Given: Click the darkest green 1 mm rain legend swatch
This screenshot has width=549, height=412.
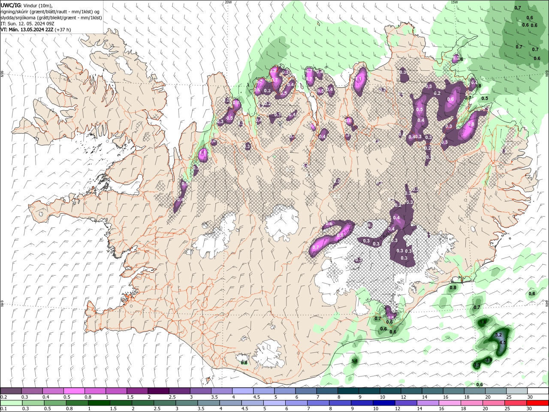Looking at the screenshot, I should tap(99, 403).
